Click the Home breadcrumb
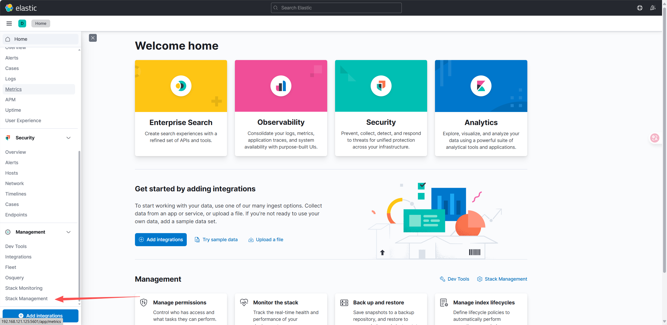667x325 pixels. [41, 23]
